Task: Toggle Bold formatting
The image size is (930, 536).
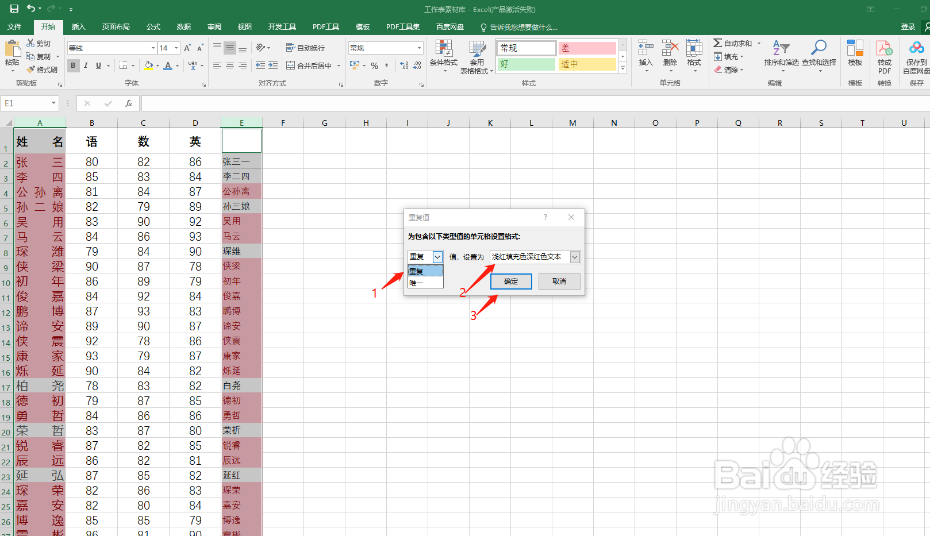Action: click(73, 65)
